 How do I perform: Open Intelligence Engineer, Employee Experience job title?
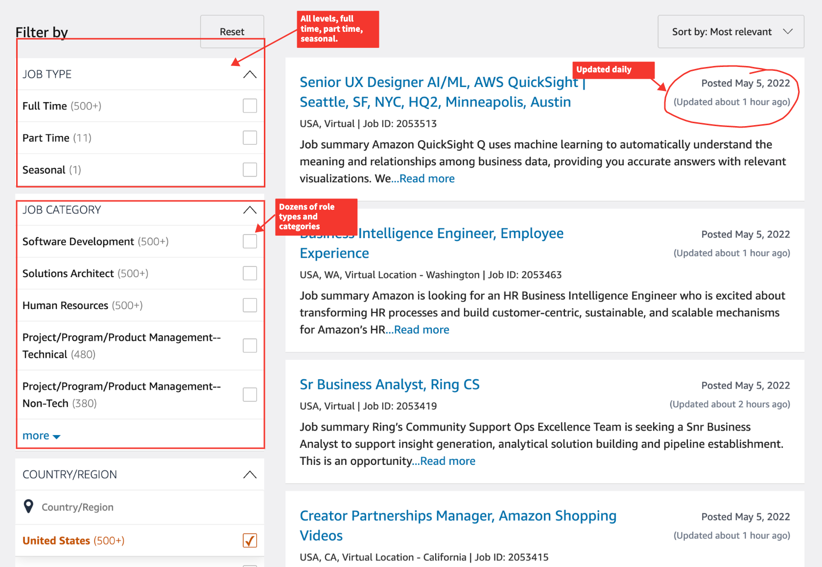tap(431, 243)
